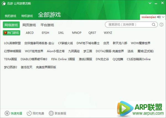Select the 平台游戏 category
166x118 pixels.
tap(47, 25)
